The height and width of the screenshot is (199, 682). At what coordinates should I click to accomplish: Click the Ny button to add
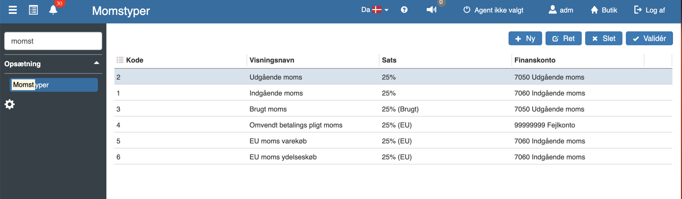(x=525, y=38)
